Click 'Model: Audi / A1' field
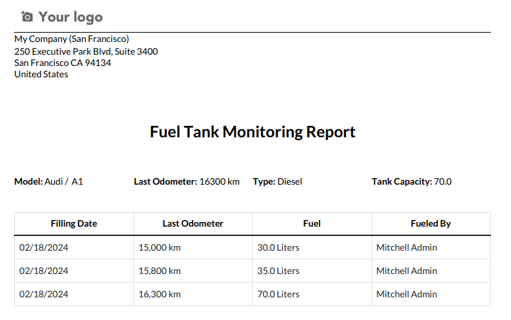 click(x=49, y=181)
